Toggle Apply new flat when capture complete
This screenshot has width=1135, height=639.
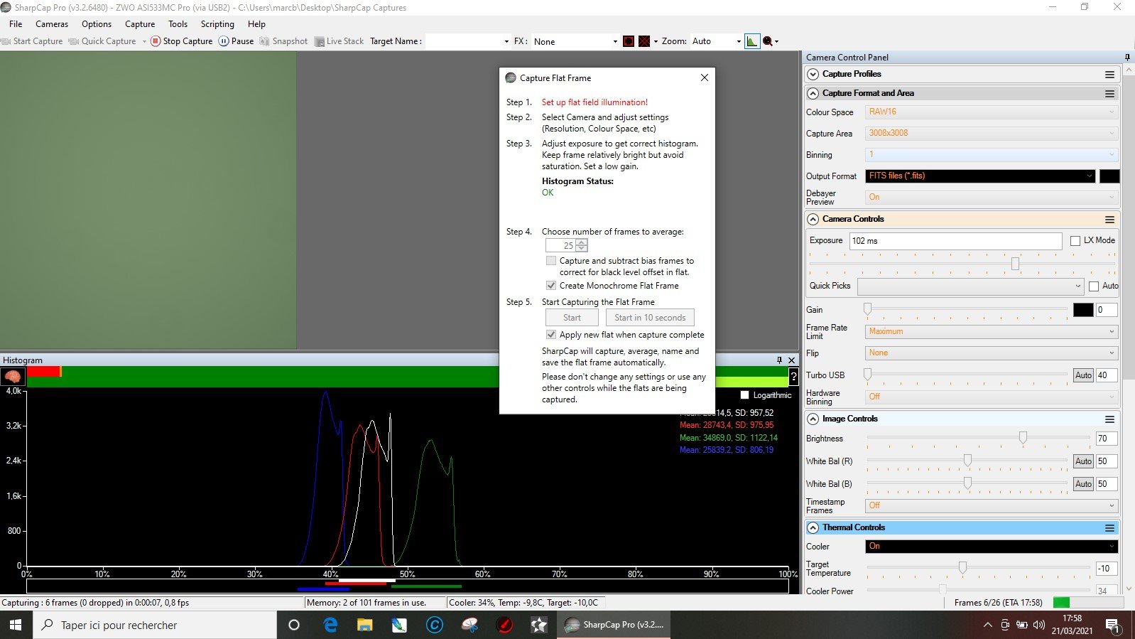(551, 335)
